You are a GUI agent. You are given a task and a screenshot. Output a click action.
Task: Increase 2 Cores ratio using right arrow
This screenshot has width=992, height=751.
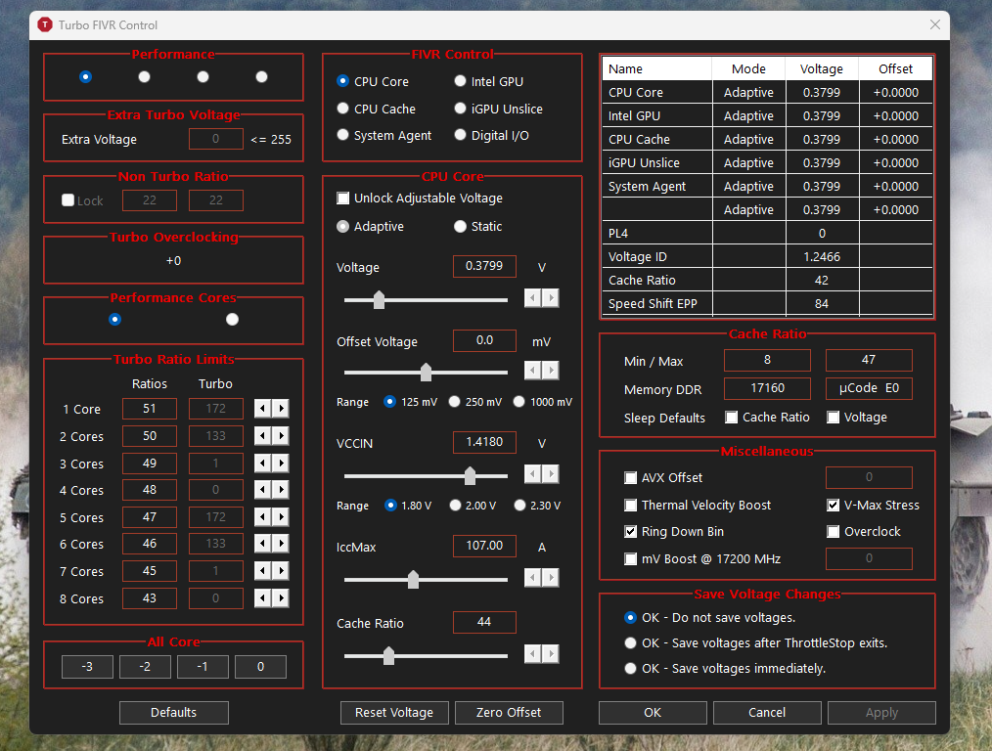pos(281,435)
